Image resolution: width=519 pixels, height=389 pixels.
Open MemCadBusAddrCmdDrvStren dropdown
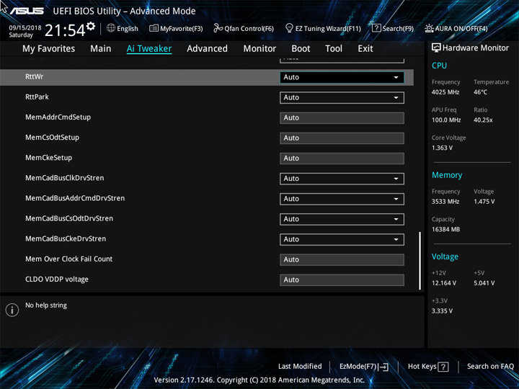click(342, 199)
